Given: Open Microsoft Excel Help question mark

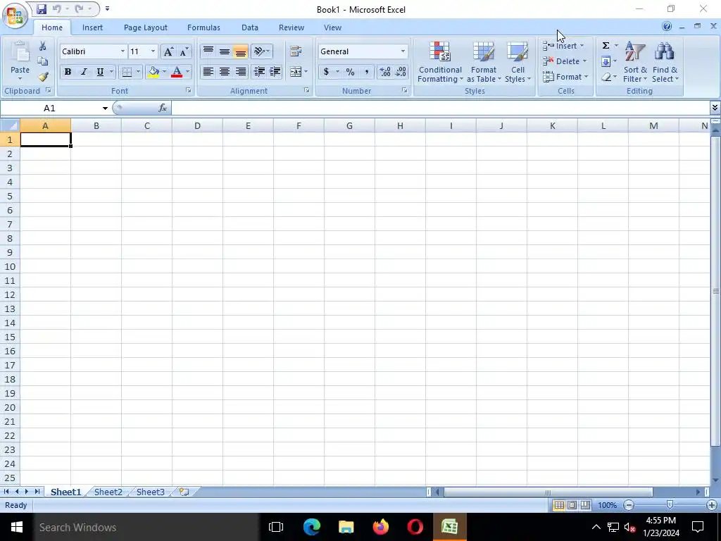Looking at the screenshot, I should 667,27.
